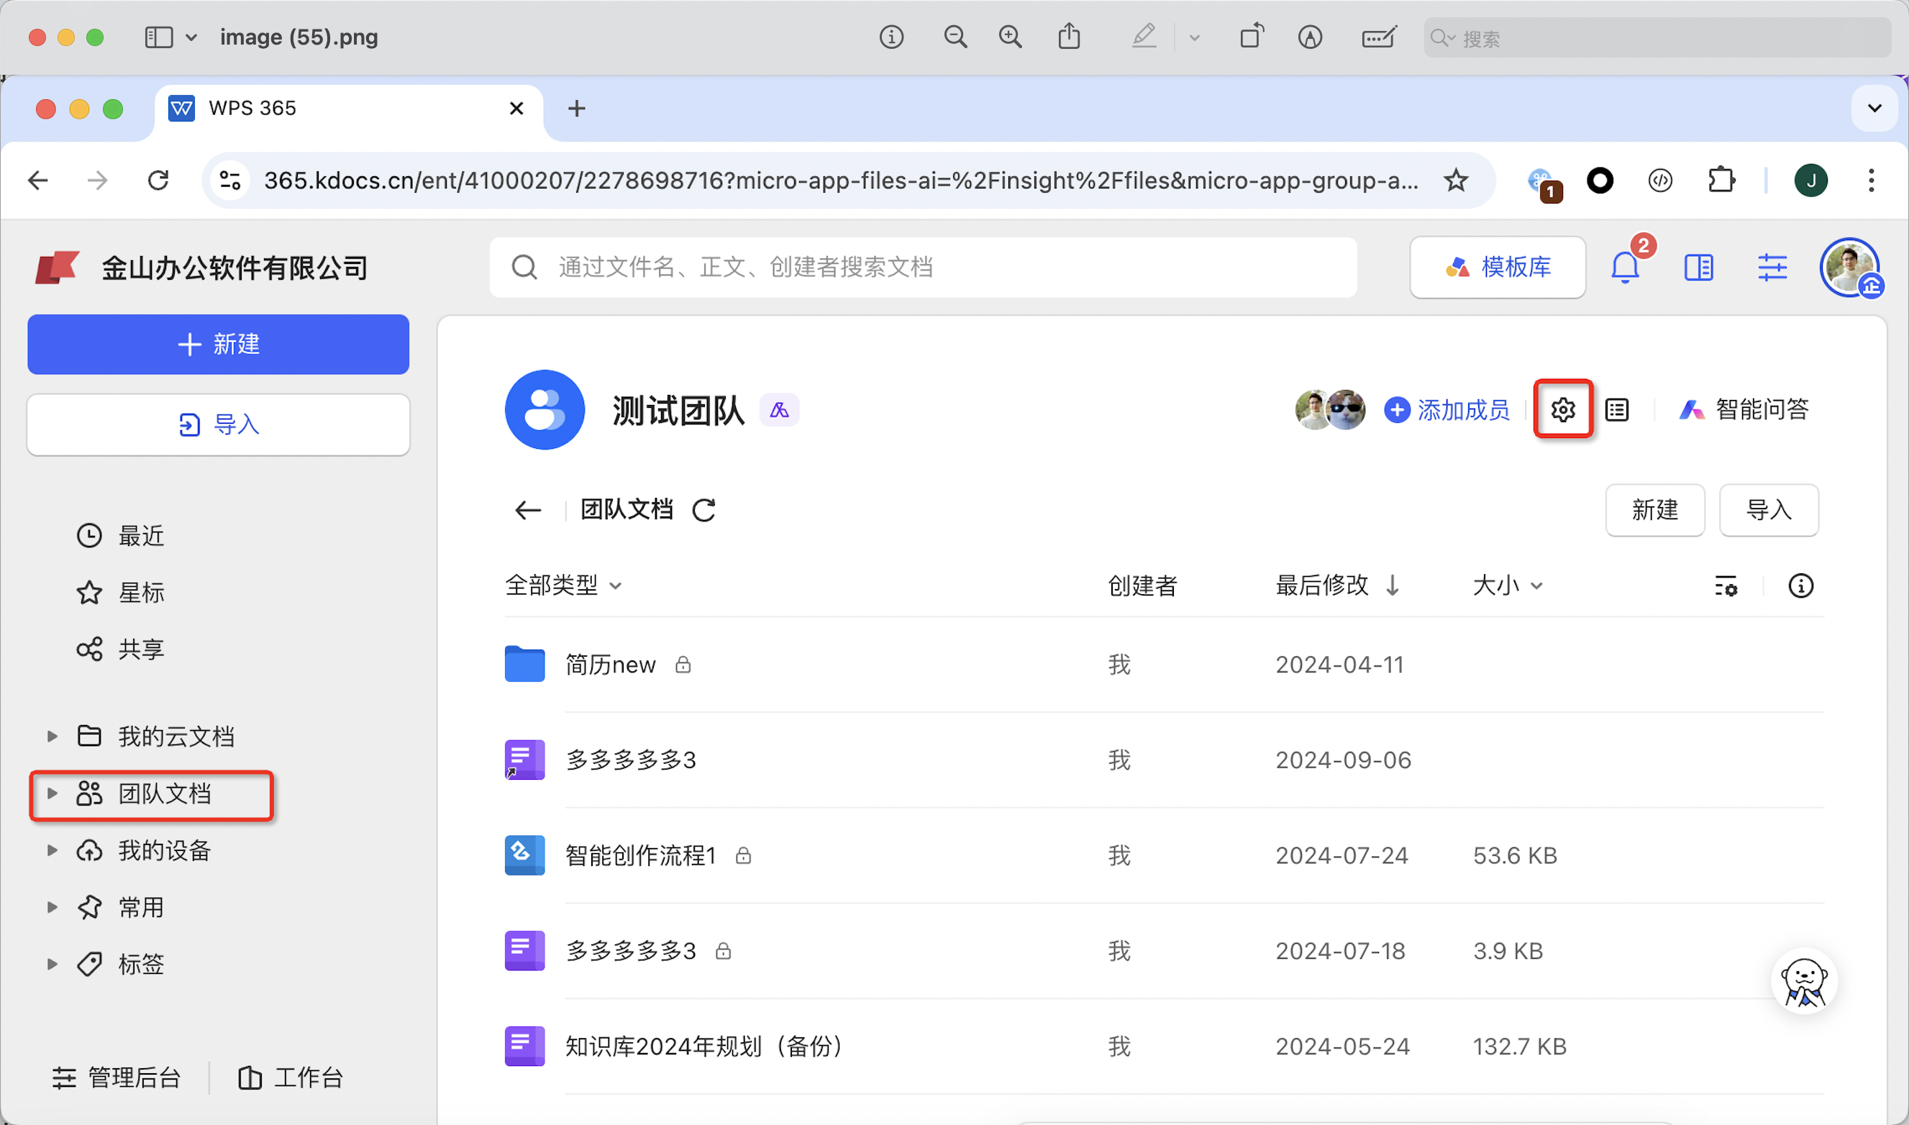Open 智能问答 button

[x=1743, y=410]
